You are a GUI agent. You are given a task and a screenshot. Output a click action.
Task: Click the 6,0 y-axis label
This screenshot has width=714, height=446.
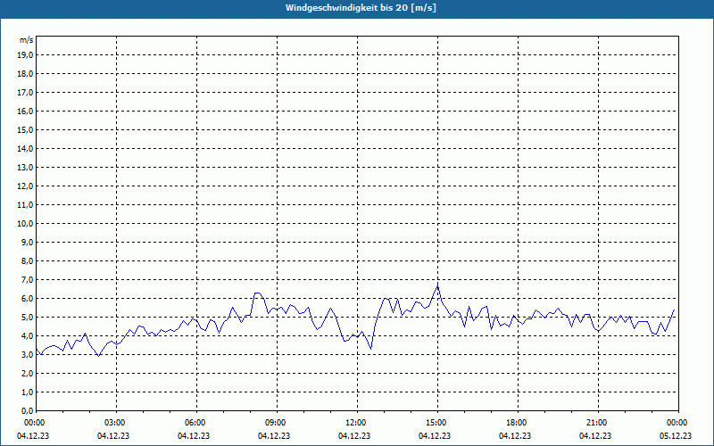tap(27, 299)
